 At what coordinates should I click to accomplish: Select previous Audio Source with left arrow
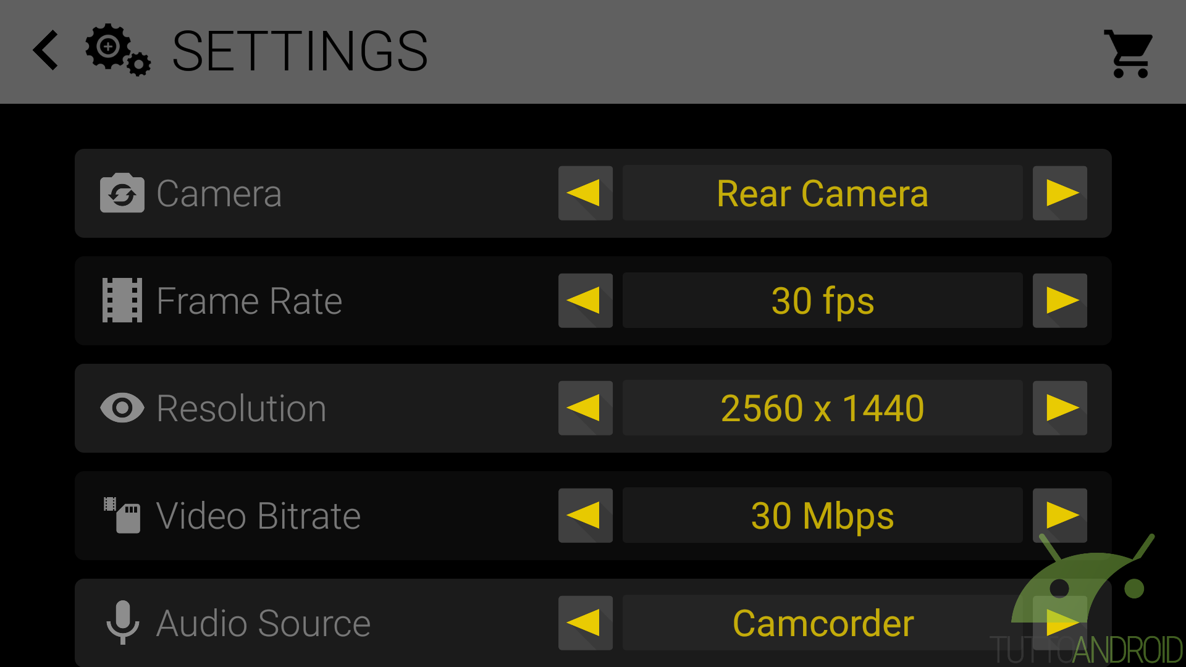586,623
